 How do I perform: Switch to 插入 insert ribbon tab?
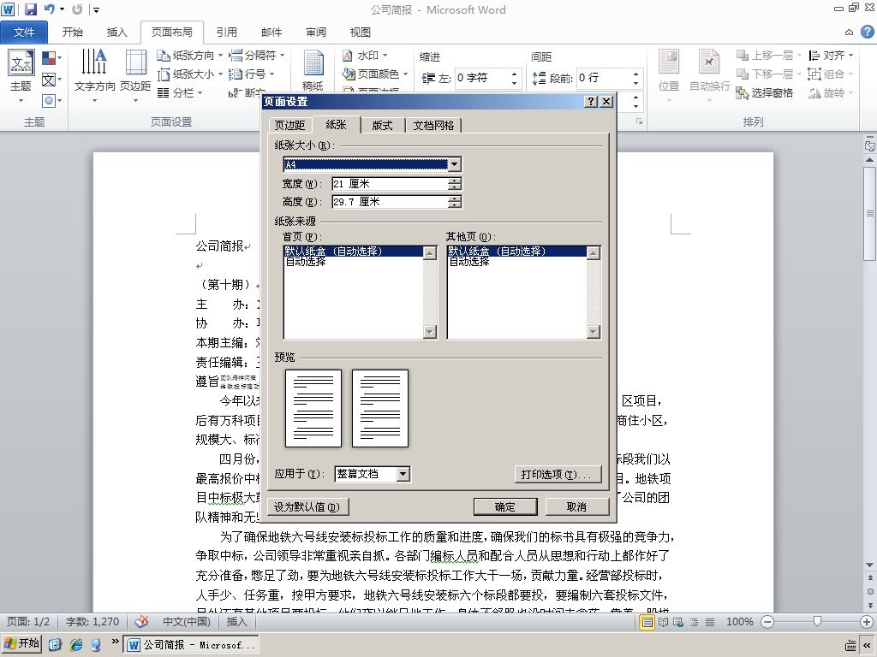(116, 33)
